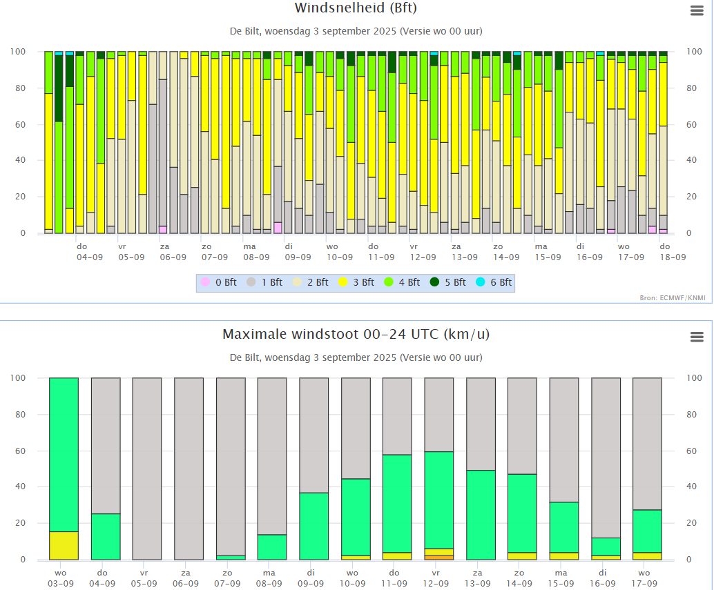Click the wind gust bar for wo 10-09
This screenshot has width=714, height=590.
[x=356, y=469]
